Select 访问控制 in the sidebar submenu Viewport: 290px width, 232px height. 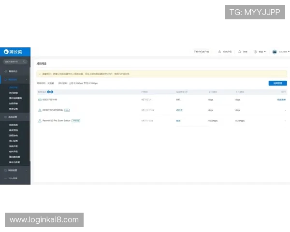tap(13, 92)
